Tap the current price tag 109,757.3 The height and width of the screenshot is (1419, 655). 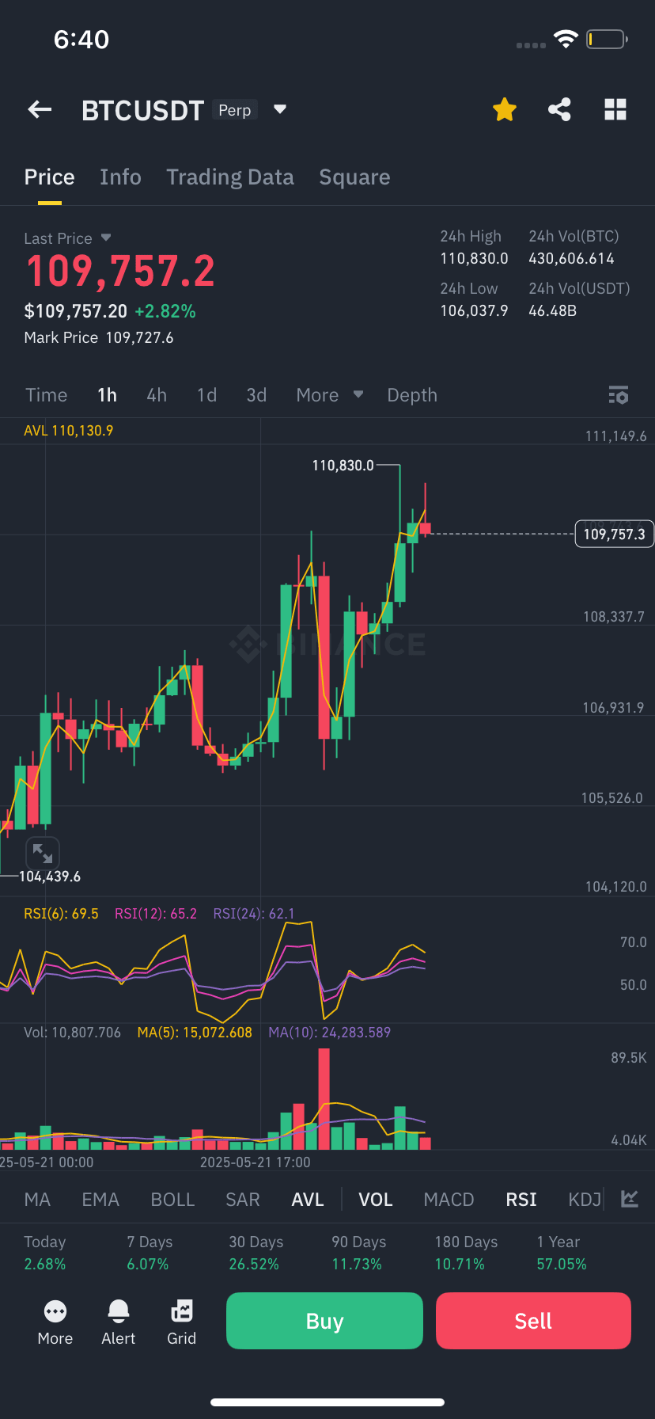pyautogui.click(x=615, y=535)
